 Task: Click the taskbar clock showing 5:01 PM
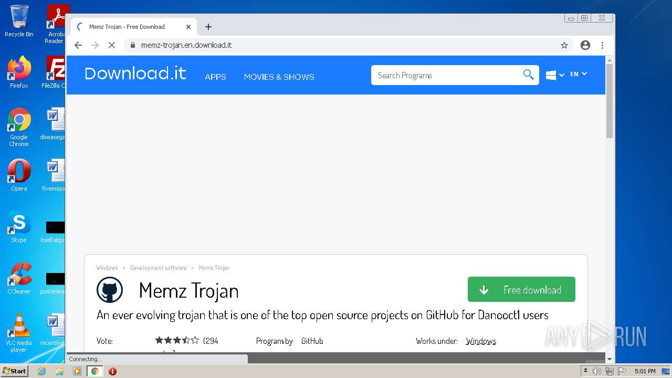coord(645,371)
